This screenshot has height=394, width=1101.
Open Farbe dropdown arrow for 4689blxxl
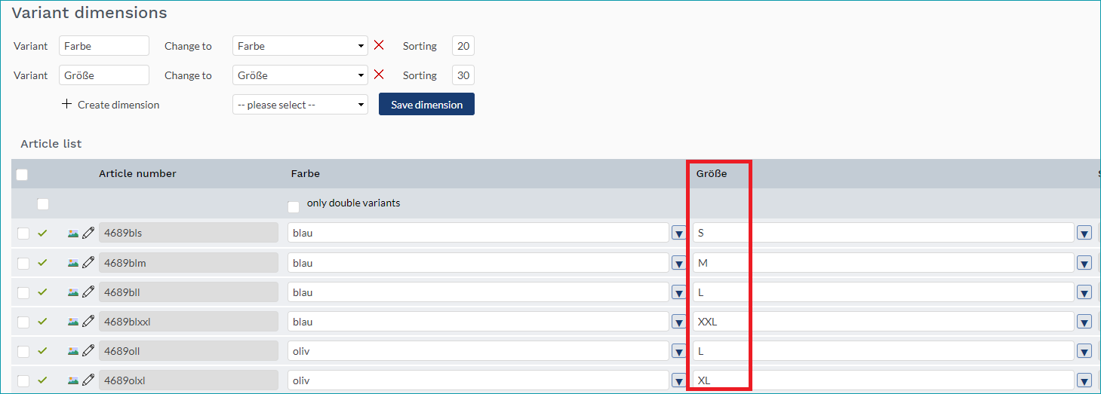679,322
